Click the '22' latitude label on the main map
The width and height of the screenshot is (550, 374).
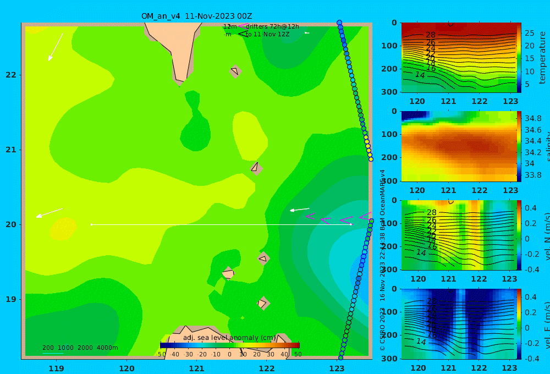click(11, 75)
